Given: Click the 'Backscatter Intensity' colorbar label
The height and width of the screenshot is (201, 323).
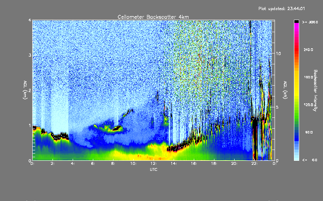Looking at the screenshot, I should [x=315, y=90].
